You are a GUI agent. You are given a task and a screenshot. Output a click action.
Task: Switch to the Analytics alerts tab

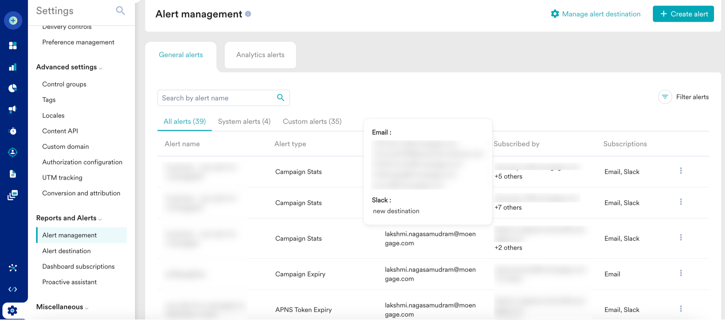(x=260, y=55)
